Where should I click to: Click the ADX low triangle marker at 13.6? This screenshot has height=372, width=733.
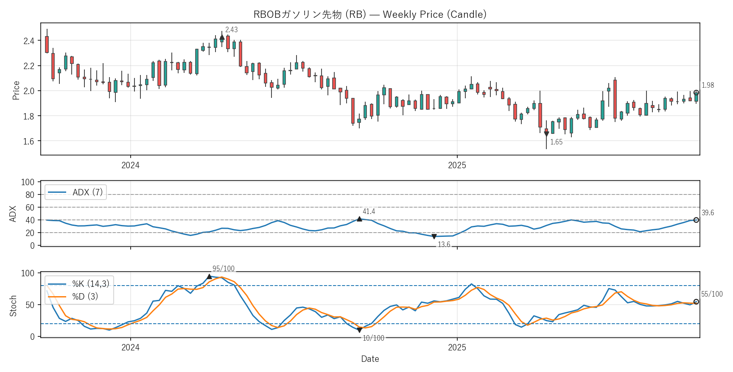point(434,236)
